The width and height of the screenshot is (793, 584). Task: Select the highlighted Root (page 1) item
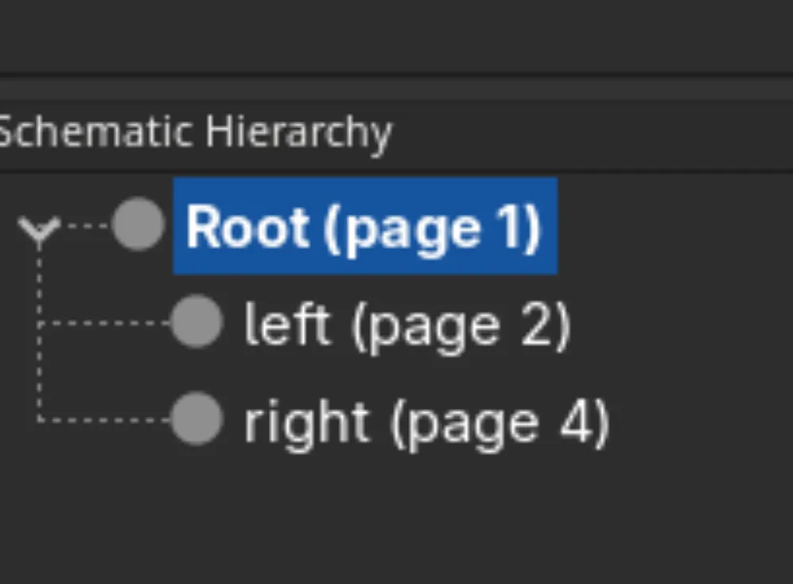(364, 227)
